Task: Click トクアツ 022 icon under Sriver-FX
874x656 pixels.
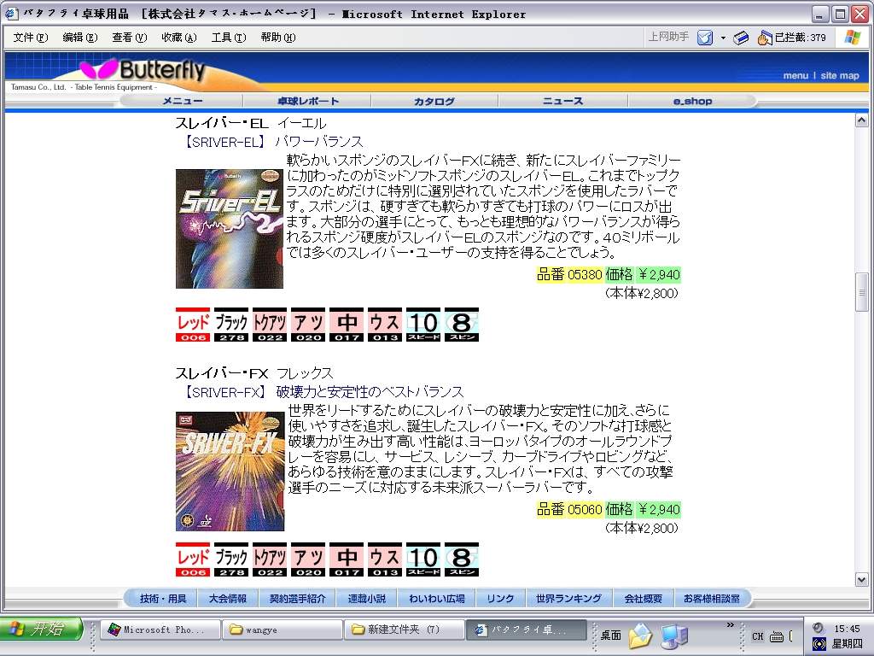Action: (270, 559)
